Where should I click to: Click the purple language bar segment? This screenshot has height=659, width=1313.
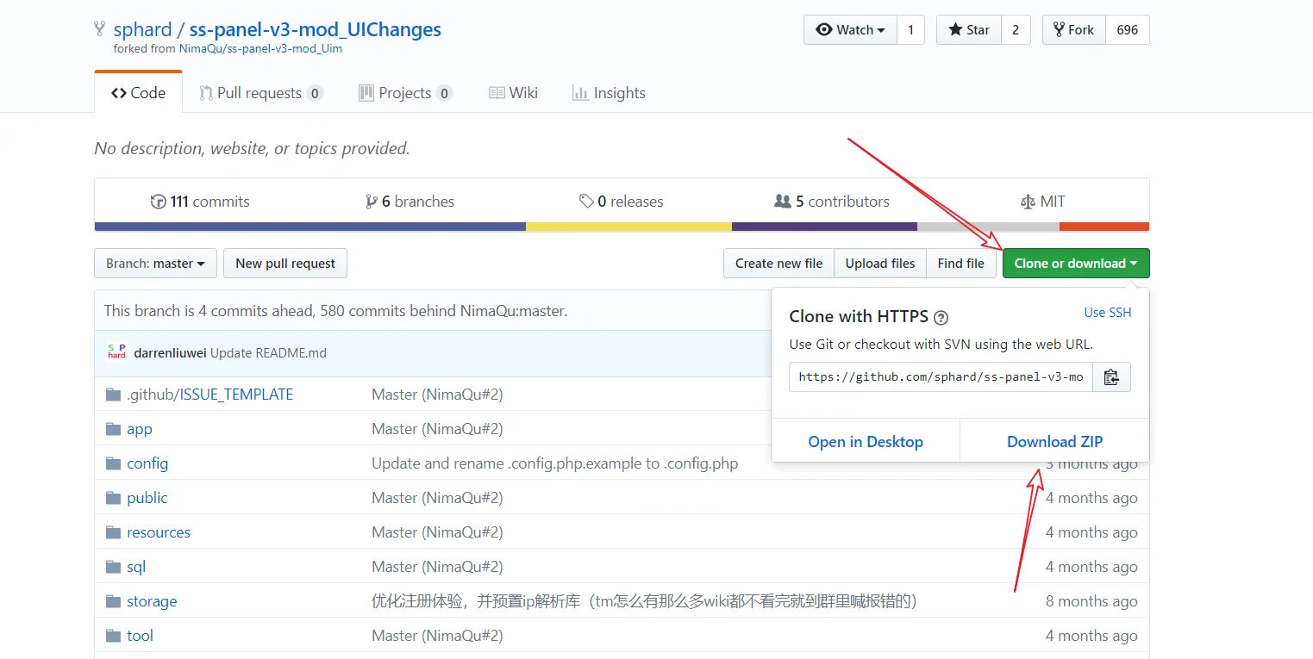point(824,227)
